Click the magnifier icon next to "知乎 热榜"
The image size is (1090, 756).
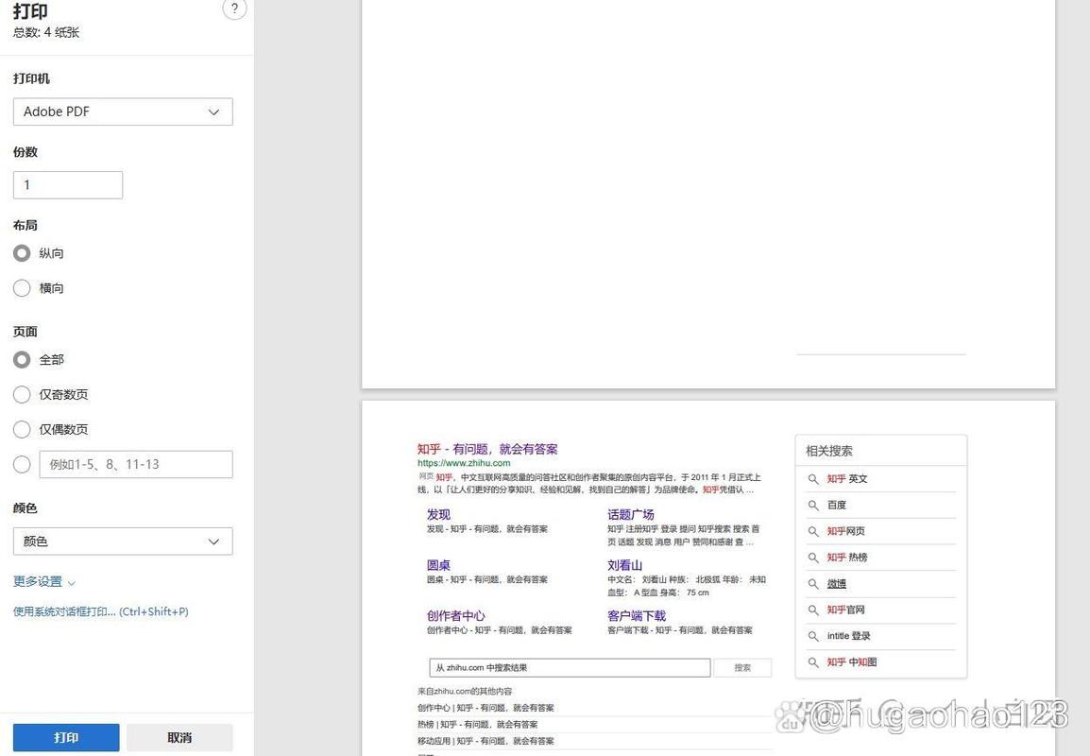(x=813, y=557)
